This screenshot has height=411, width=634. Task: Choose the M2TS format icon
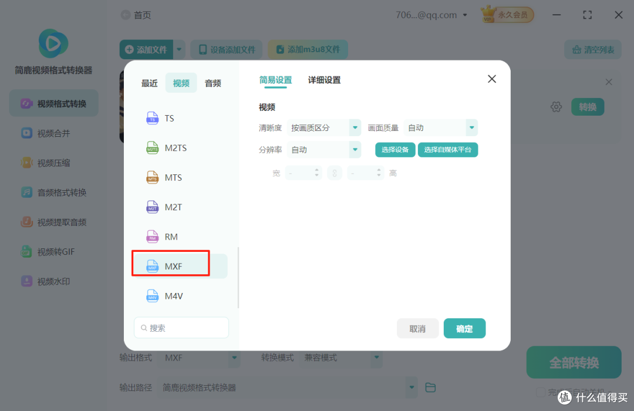point(152,147)
